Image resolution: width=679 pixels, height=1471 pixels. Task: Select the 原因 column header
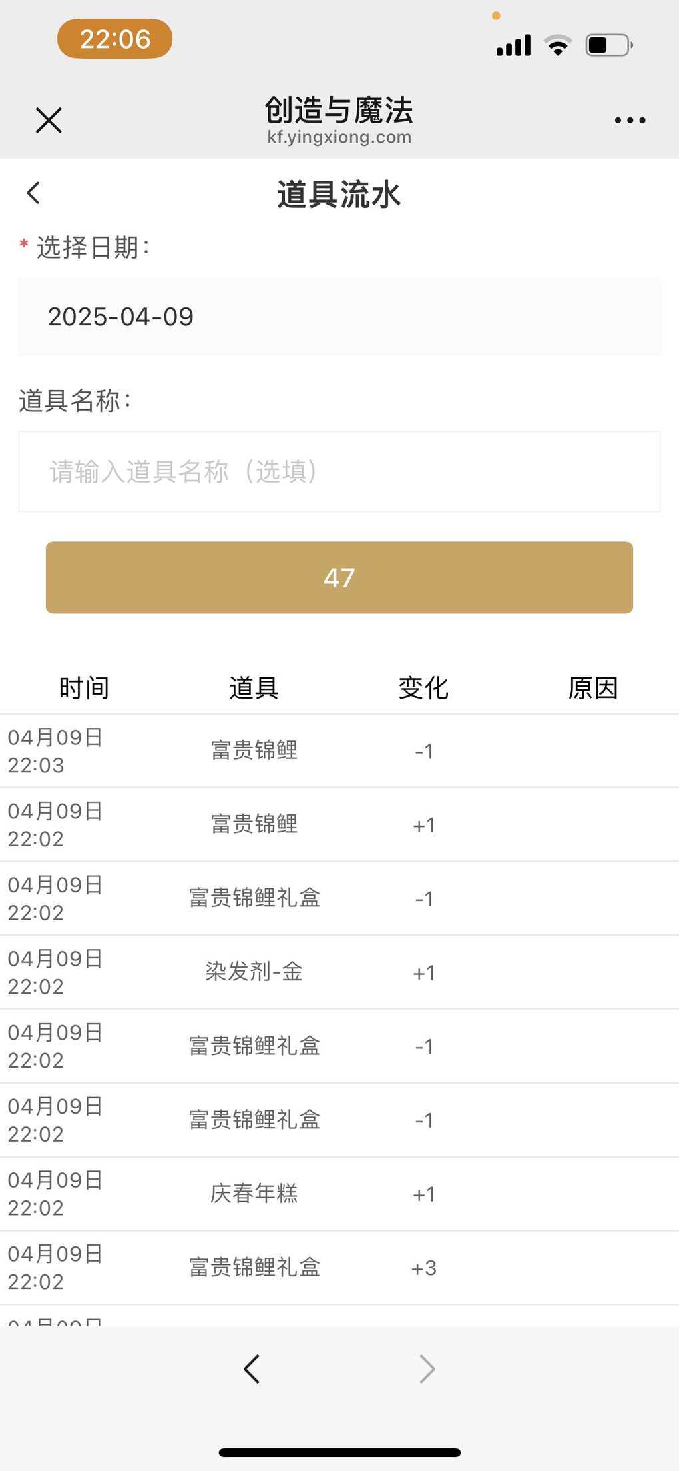[594, 688]
